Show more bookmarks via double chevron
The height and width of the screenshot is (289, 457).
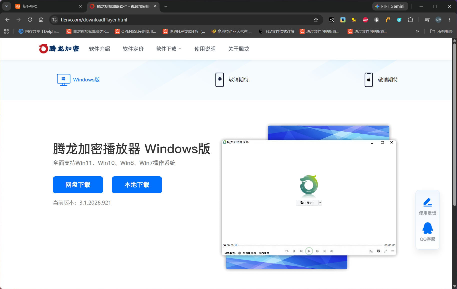click(x=417, y=31)
